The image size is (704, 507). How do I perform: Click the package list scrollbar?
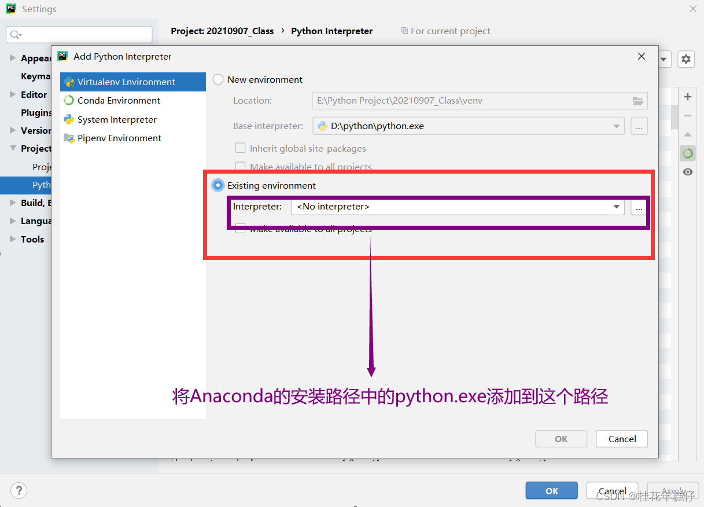(x=674, y=117)
